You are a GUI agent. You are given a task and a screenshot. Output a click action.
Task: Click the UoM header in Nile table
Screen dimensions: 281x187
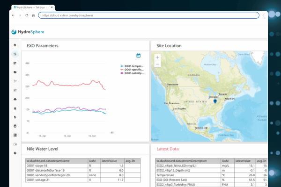(94, 161)
